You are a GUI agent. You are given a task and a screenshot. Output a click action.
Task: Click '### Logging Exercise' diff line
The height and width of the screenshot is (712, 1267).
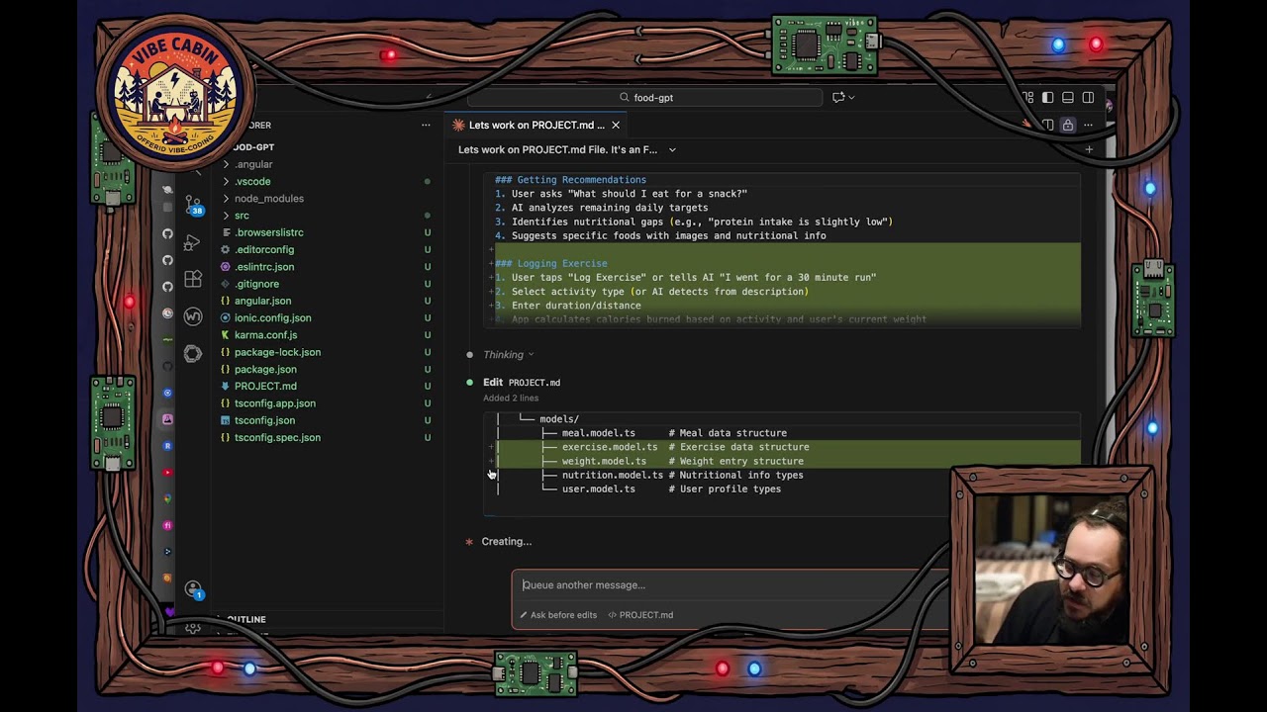(x=551, y=263)
